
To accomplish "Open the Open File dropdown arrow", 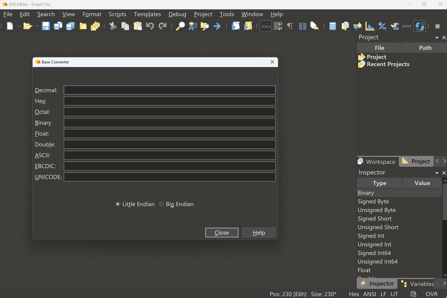I will [x=37, y=26].
